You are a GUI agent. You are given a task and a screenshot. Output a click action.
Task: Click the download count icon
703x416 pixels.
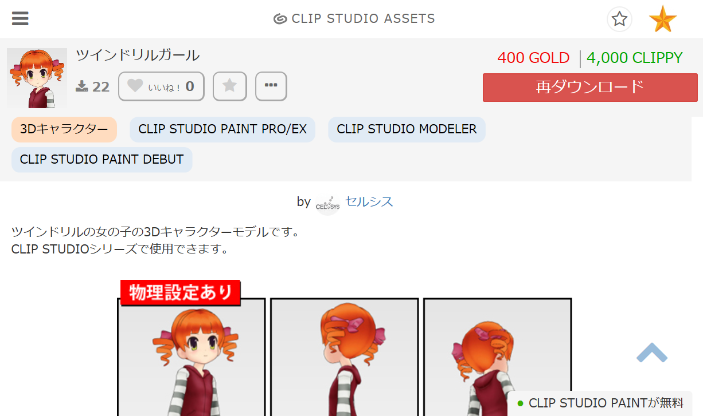tap(81, 86)
